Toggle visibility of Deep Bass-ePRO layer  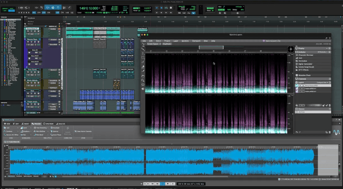click(297, 86)
